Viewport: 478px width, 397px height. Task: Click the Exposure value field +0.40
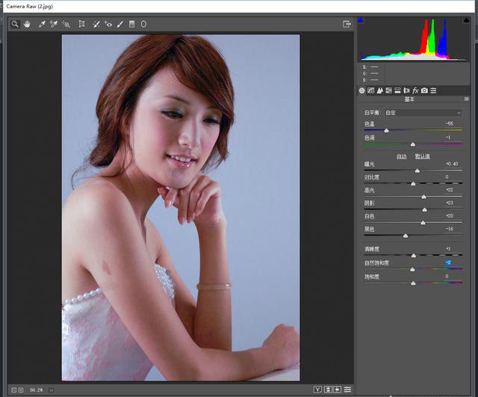[452, 164]
